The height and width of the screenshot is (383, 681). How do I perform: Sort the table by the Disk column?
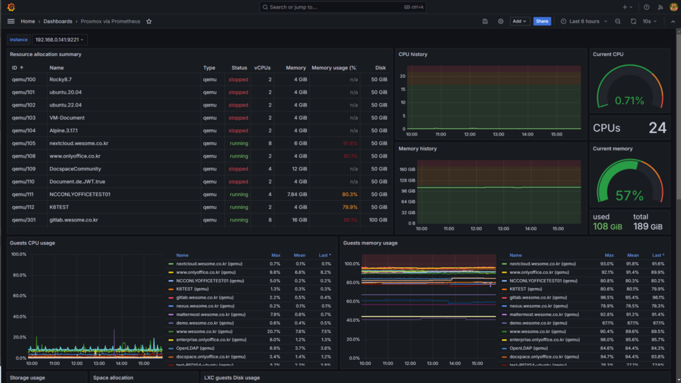point(380,68)
